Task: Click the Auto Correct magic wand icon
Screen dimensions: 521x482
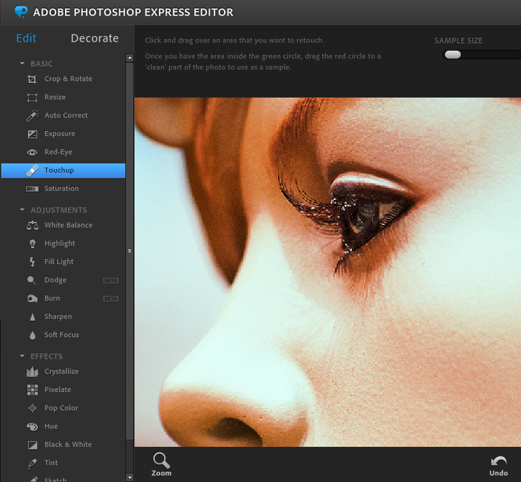Action: pos(32,115)
